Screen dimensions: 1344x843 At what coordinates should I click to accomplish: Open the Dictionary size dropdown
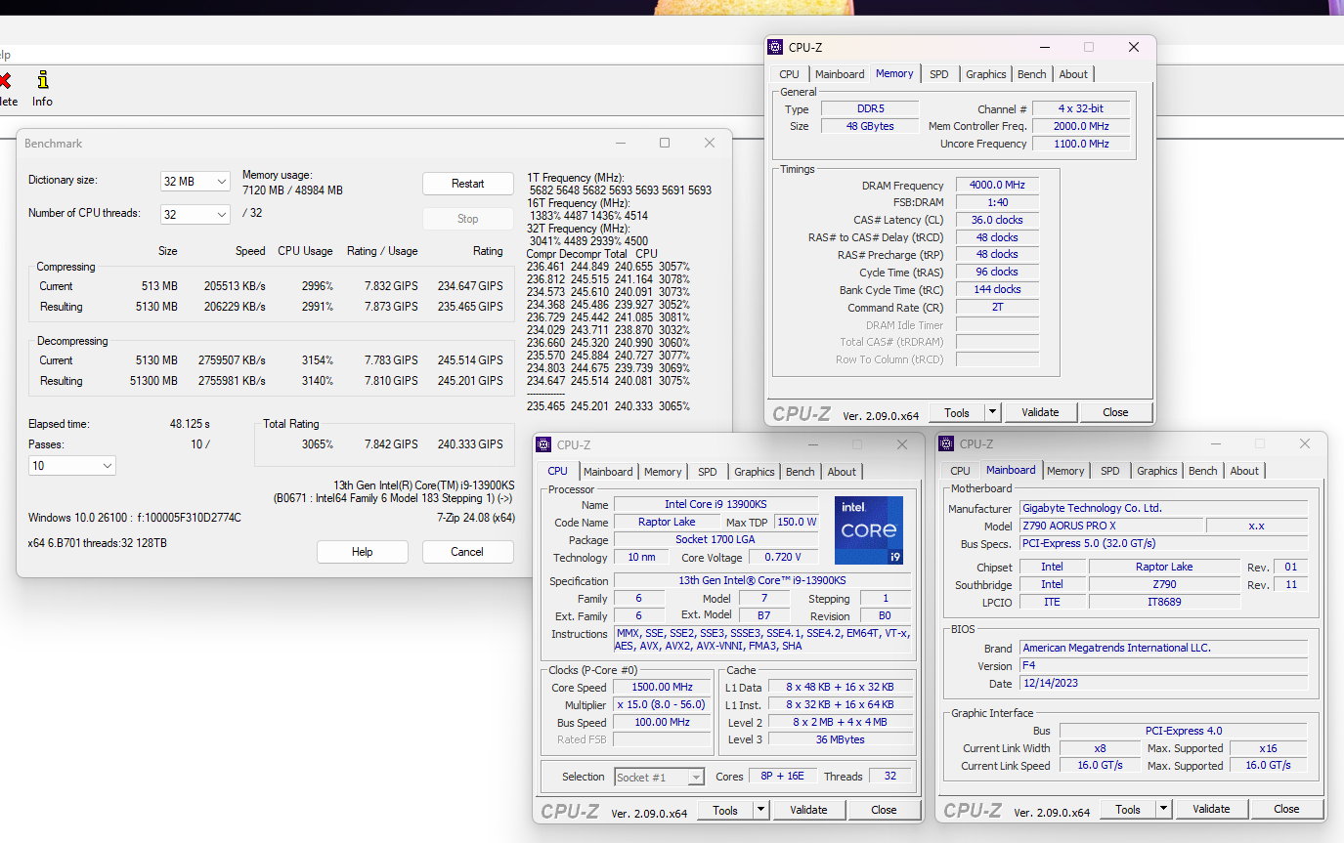[x=195, y=182]
